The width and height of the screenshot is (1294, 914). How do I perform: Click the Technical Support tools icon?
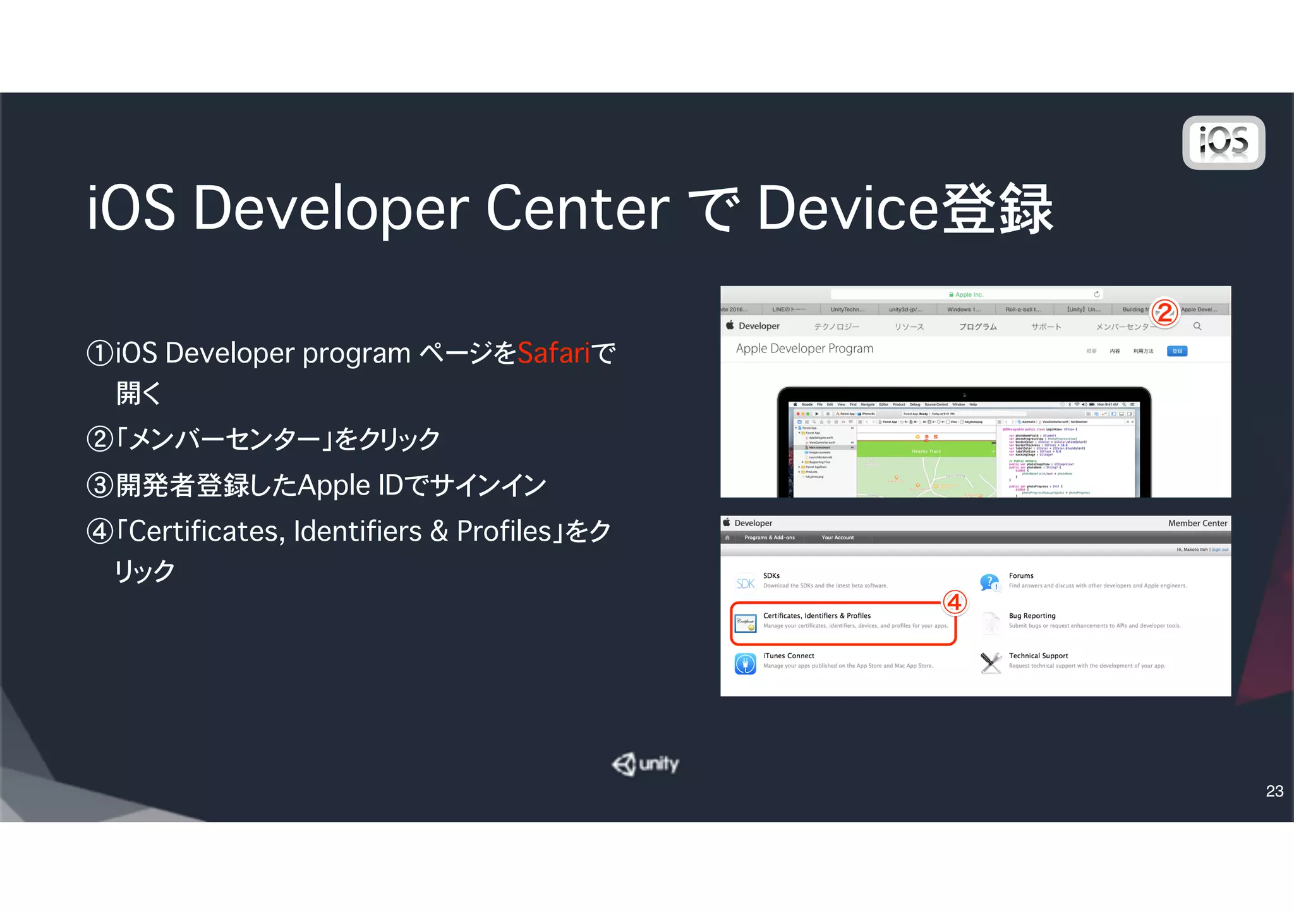coord(991,663)
